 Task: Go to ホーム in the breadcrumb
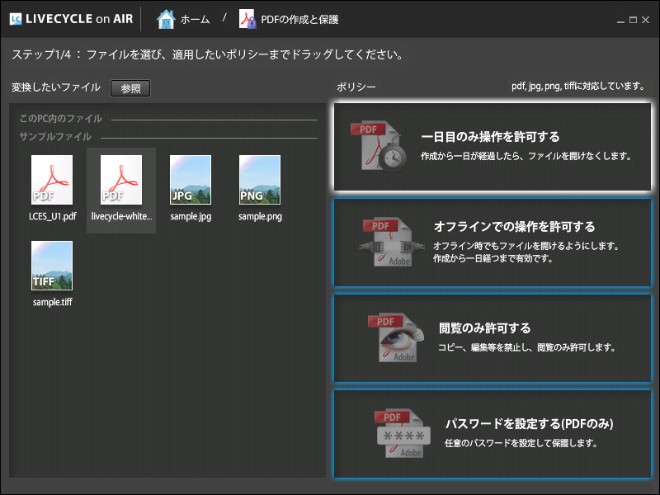(195, 19)
